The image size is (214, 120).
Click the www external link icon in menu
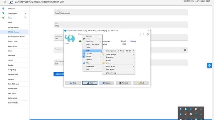(84, 39)
